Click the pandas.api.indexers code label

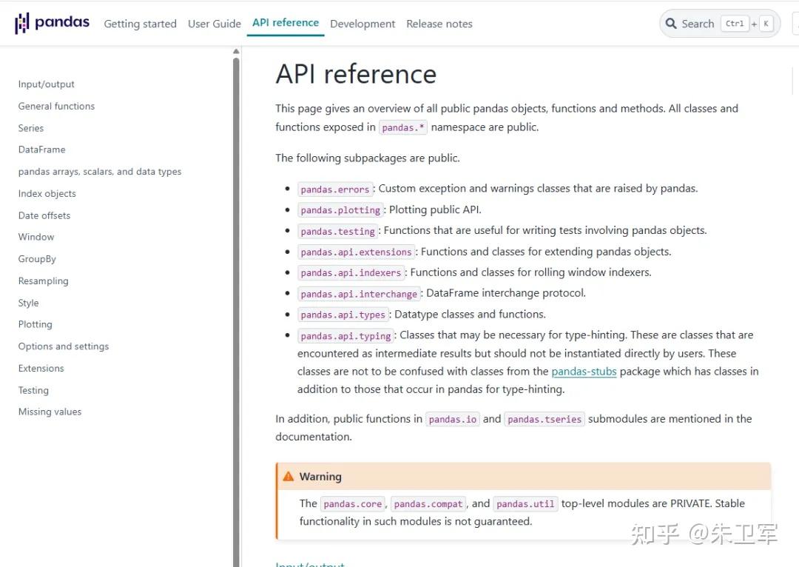click(x=351, y=273)
